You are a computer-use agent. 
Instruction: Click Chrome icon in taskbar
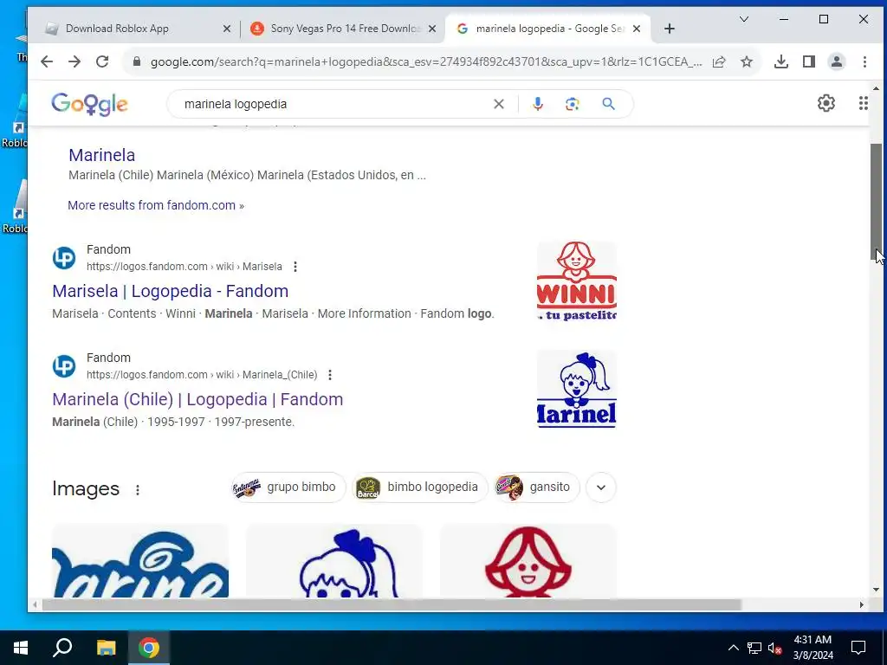click(x=149, y=648)
